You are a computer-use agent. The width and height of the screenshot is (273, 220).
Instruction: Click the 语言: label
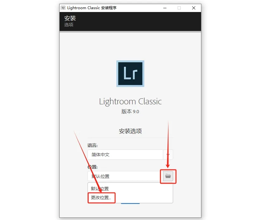93,145
